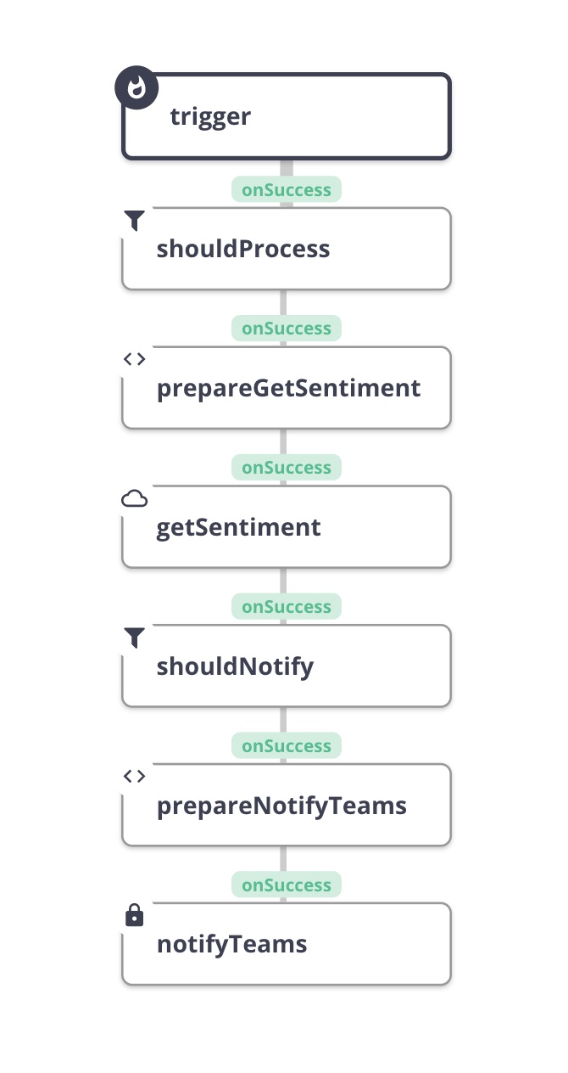Click the lock icon on notifyTeams
Viewport: 568px width, 1073px height.
point(134,915)
